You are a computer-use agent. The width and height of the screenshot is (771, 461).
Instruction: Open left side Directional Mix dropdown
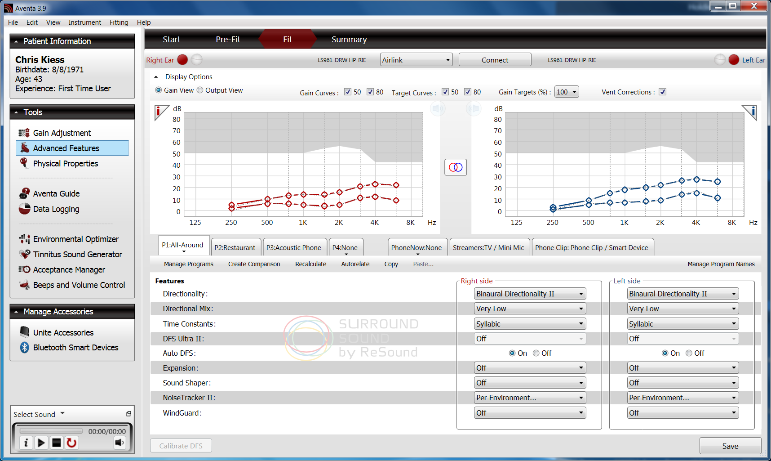point(683,309)
